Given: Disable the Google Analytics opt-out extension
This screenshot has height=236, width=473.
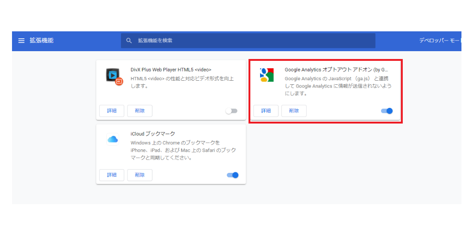Looking at the screenshot, I should pyautogui.click(x=387, y=111).
